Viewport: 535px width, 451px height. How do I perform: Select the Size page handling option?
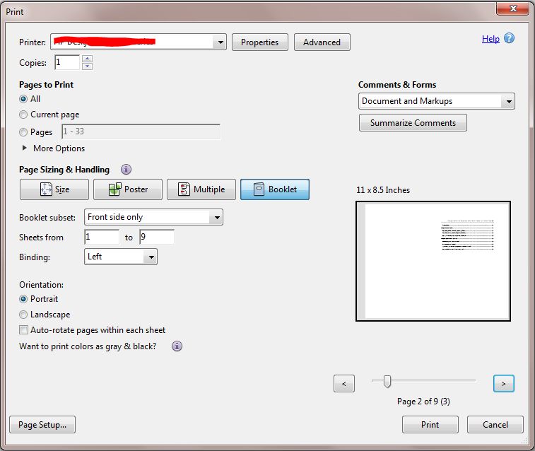[54, 189]
